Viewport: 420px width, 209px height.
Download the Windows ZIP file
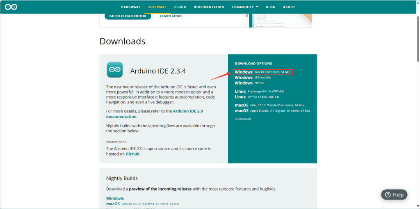249,83
